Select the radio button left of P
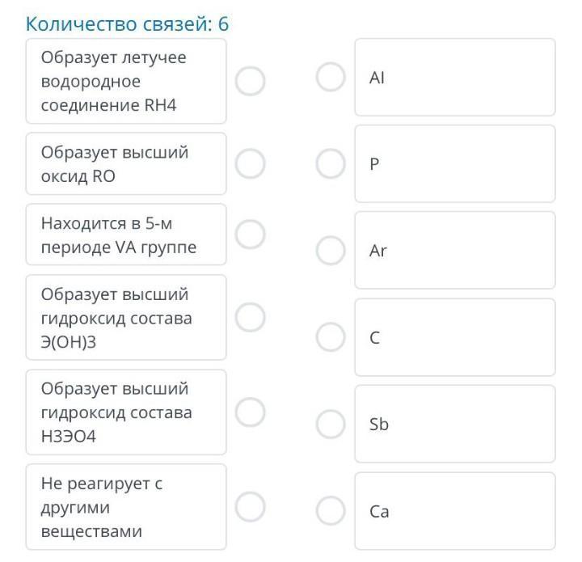Screen dimensions: 582x562 tap(331, 164)
